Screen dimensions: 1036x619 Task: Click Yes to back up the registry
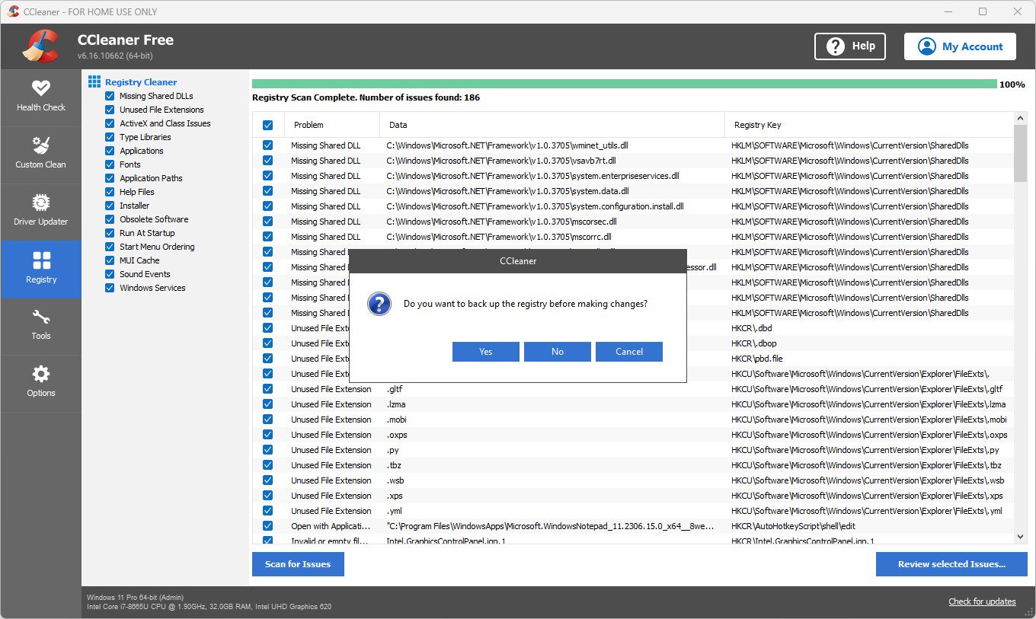[485, 351]
